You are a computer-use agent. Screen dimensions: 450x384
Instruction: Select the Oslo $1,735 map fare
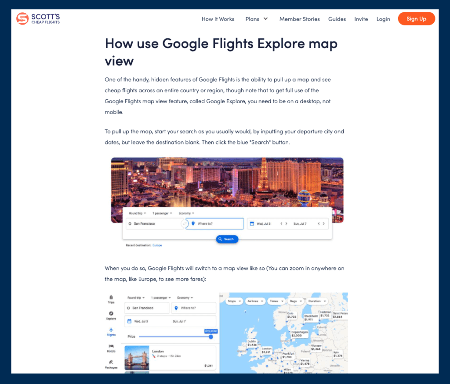point(292,315)
